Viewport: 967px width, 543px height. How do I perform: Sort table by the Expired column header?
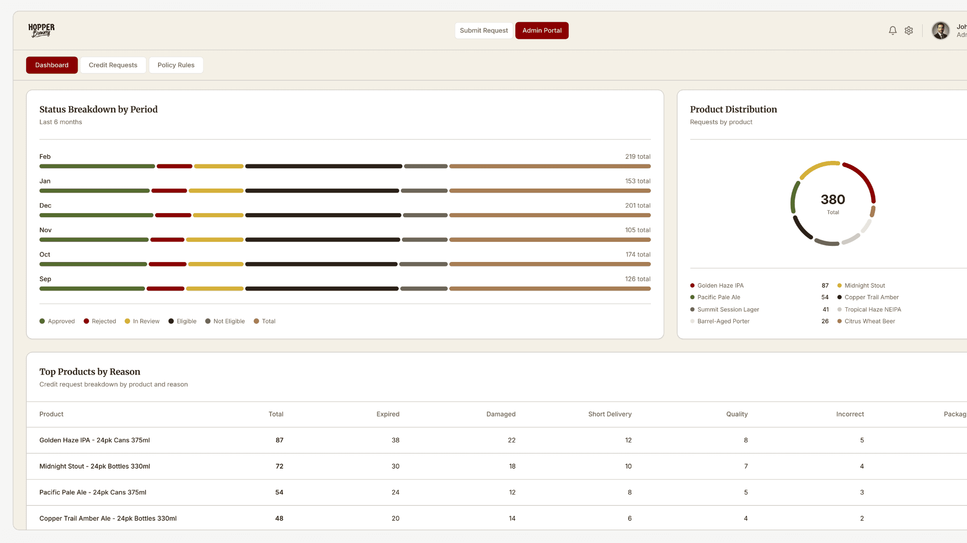[388, 414]
